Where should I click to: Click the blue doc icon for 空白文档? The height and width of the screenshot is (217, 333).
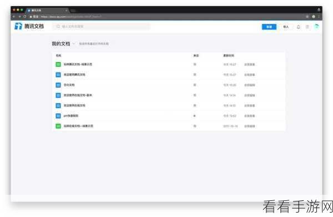[x=58, y=85]
